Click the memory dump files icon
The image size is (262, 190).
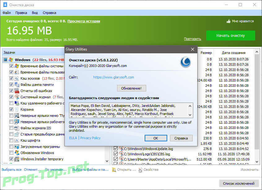[17, 85]
